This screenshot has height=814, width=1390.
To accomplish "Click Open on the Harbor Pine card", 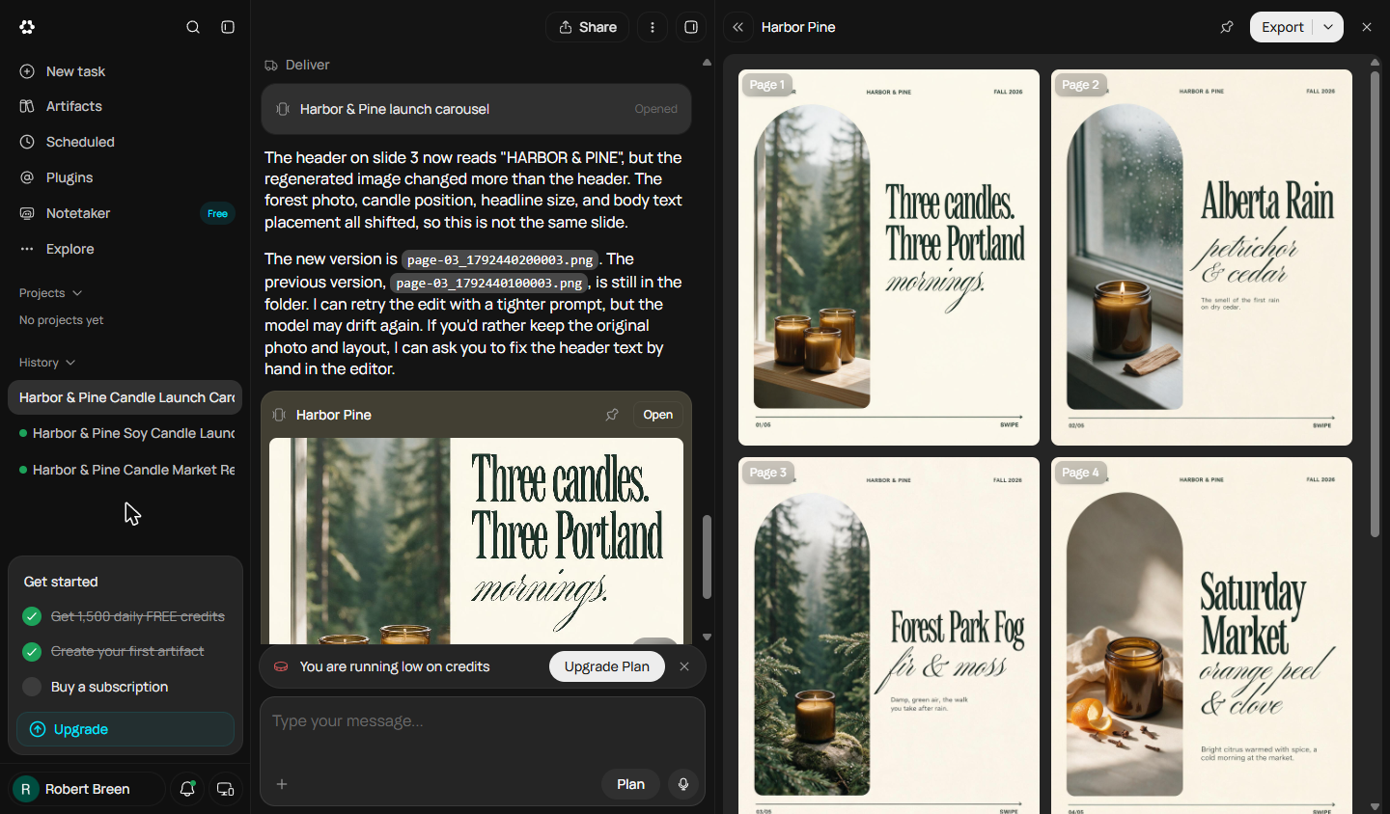I will [x=658, y=415].
